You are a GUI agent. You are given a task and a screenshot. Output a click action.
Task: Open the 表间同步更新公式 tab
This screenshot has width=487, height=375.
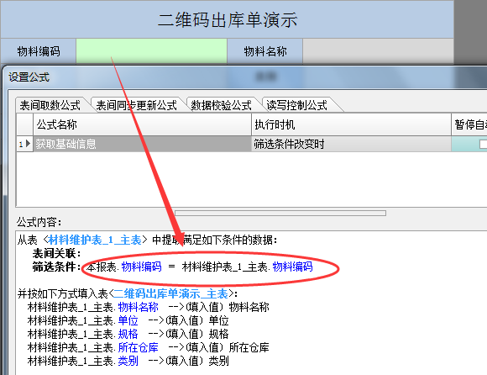click(137, 105)
